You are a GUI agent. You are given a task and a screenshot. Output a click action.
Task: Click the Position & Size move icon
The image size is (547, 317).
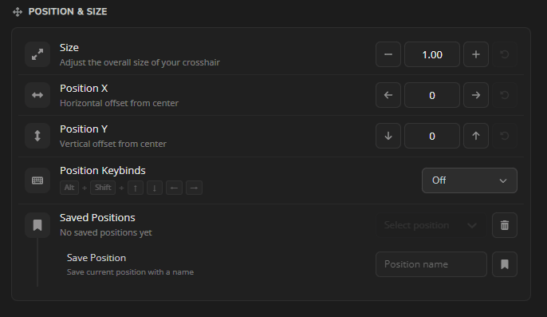click(18, 12)
